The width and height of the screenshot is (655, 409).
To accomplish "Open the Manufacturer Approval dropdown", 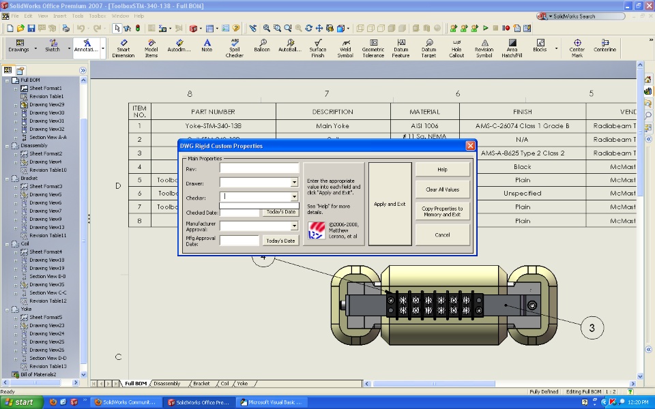I will point(294,226).
